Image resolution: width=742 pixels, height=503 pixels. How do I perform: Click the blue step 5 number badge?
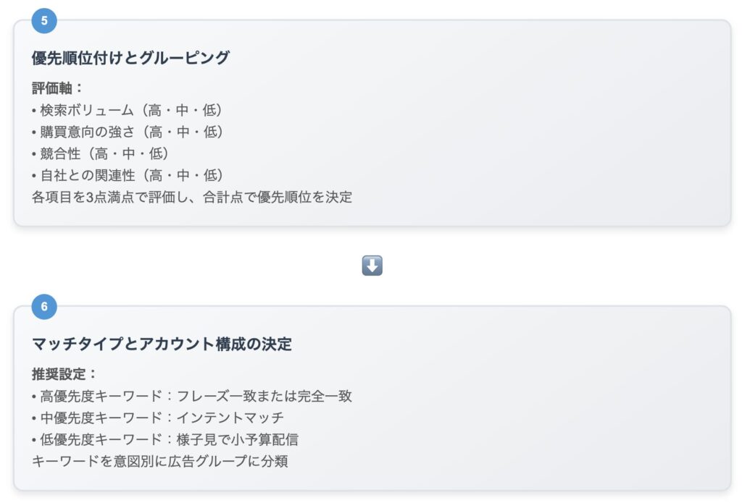44,21
